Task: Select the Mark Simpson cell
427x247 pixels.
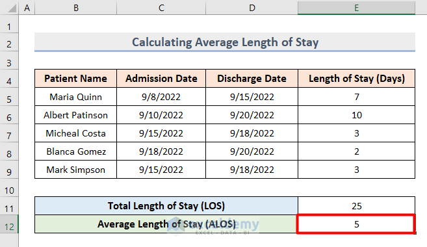Action: 75,170
